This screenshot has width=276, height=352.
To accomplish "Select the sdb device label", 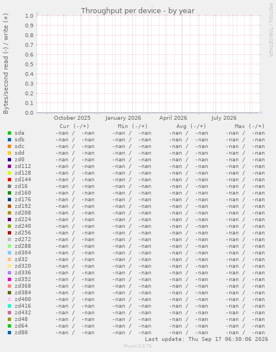I will coord(19,140).
